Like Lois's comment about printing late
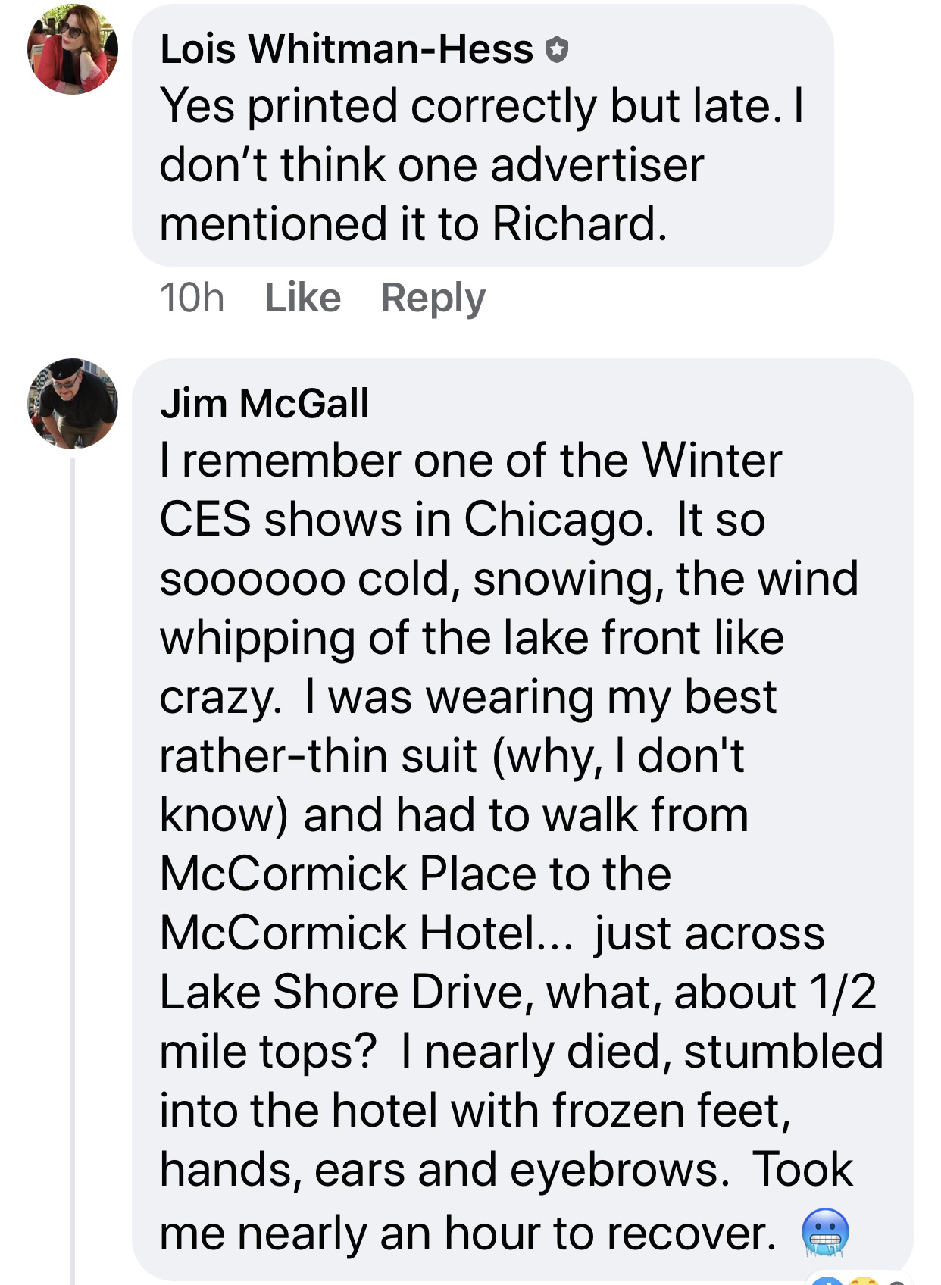This screenshot has height=1285, width=941. [x=302, y=298]
